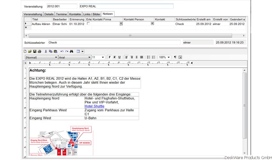
Task: Apply bulleted list formatting
Action: tap(148, 57)
